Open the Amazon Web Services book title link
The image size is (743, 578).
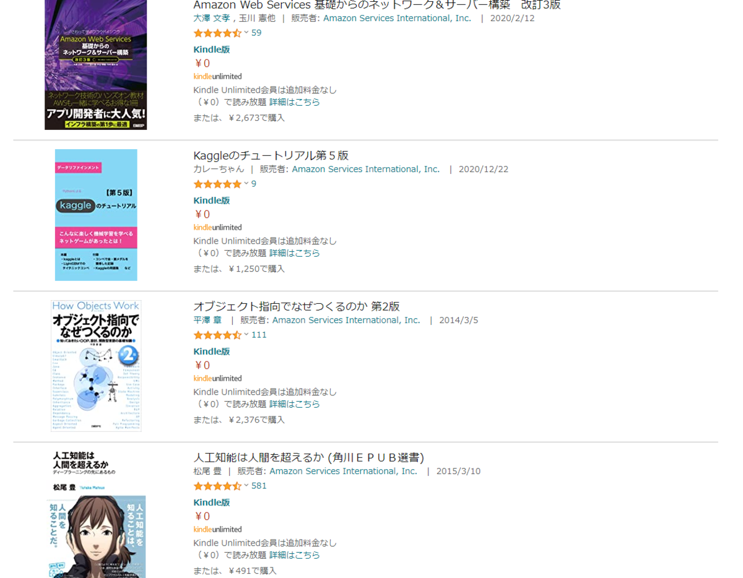tap(376, 5)
